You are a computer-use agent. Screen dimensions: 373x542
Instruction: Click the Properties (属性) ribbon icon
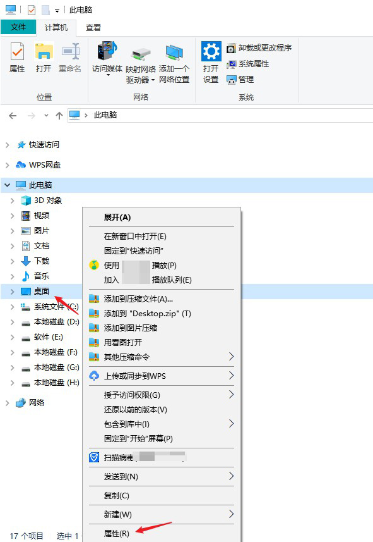coord(17,57)
